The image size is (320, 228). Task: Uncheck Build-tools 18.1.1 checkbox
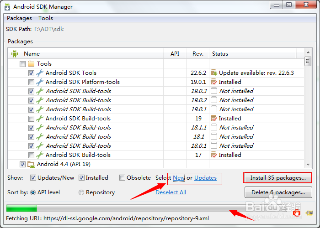click(x=31, y=128)
